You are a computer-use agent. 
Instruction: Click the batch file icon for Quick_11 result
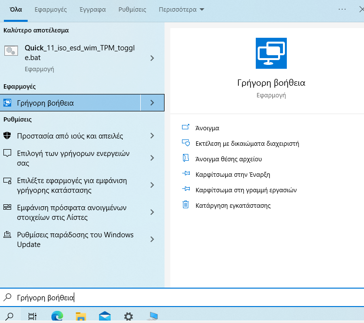pos(11,50)
